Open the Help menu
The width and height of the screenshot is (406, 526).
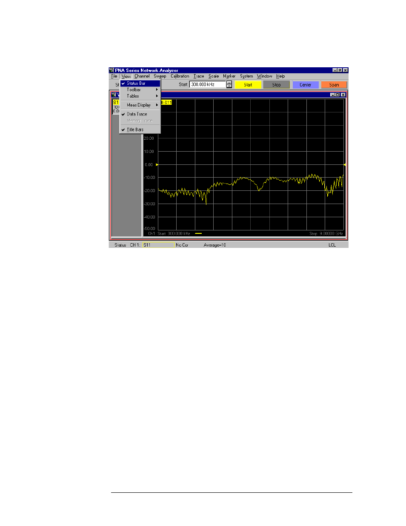click(x=280, y=76)
